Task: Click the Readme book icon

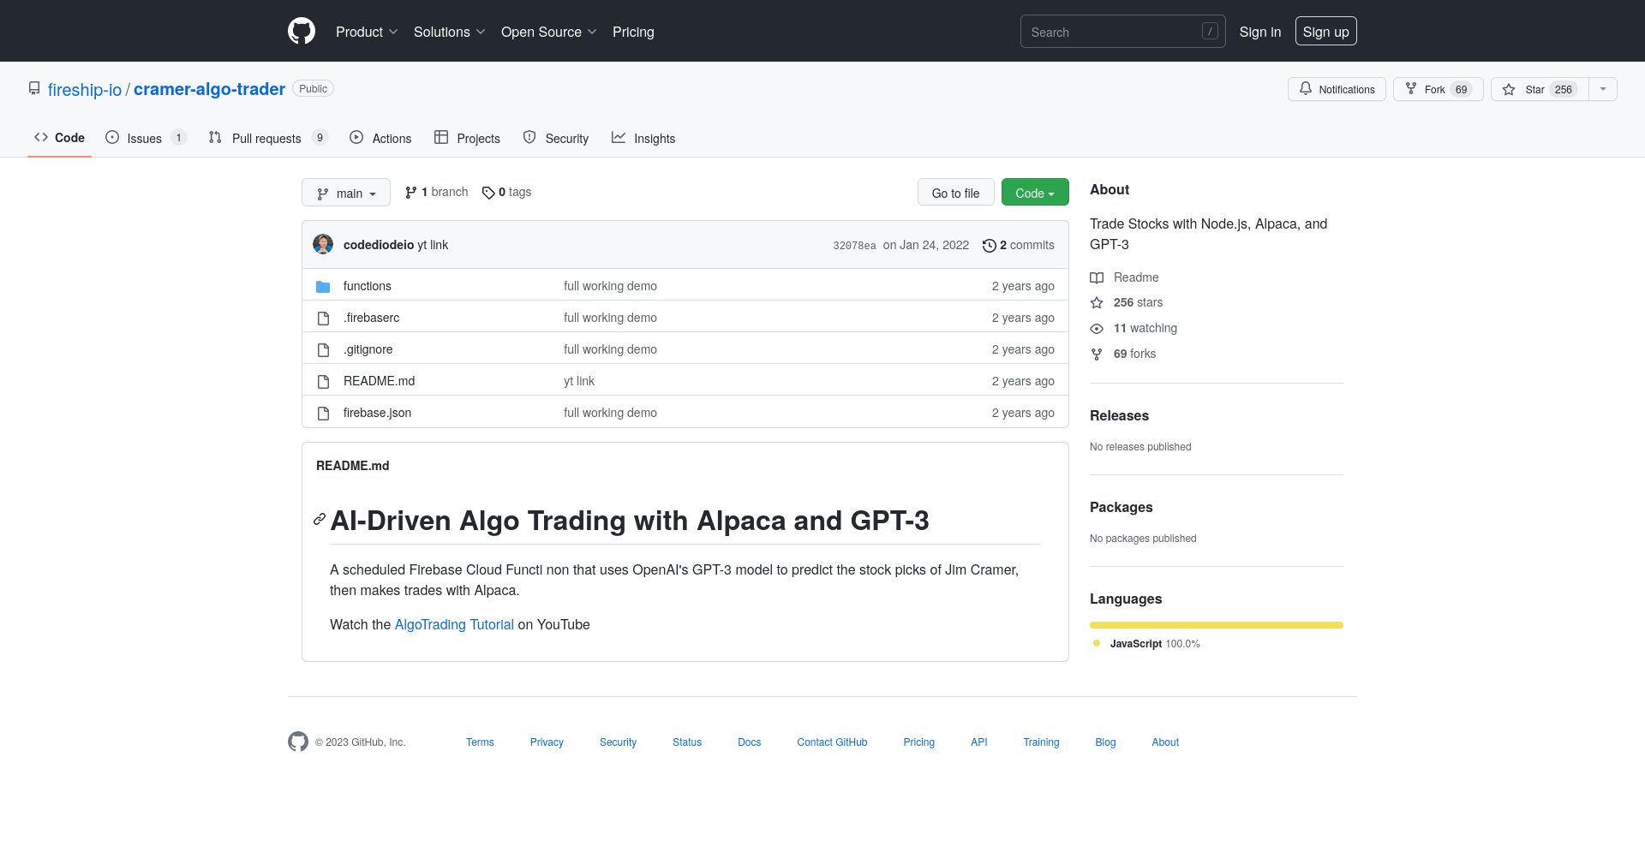Action: [1097, 277]
